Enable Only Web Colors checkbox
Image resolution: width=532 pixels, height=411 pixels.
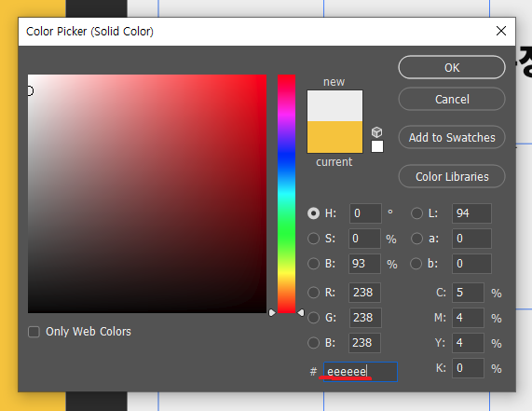[34, 332]
